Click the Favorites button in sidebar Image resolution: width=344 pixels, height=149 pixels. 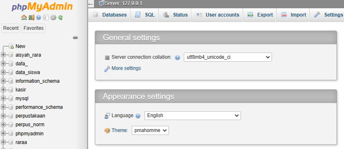click(x=34, y=28)
